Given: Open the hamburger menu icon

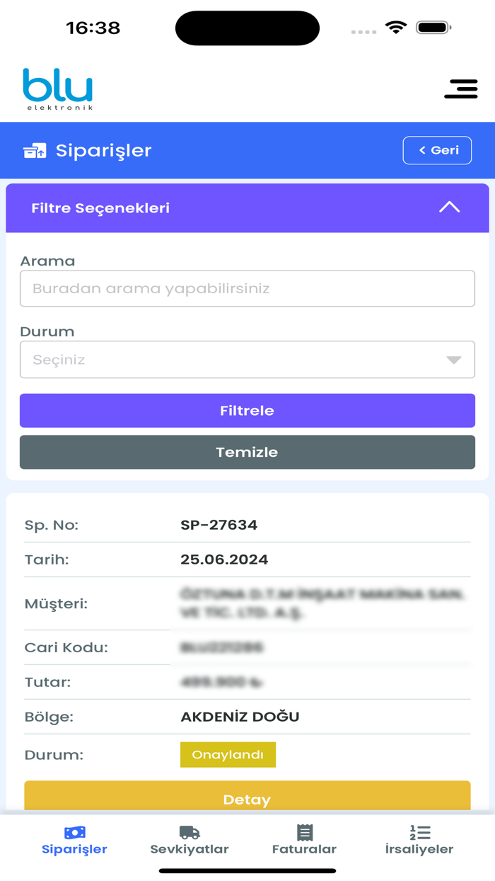Looking at the screenshot, I should coord(461,89).
